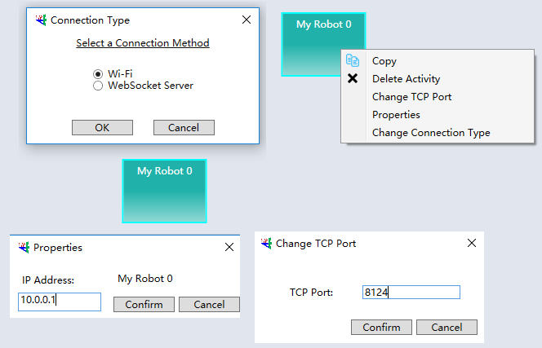Cancel the Connection Type dialog
This screenshot has width=542, height=348.
[x=184, y=128]
